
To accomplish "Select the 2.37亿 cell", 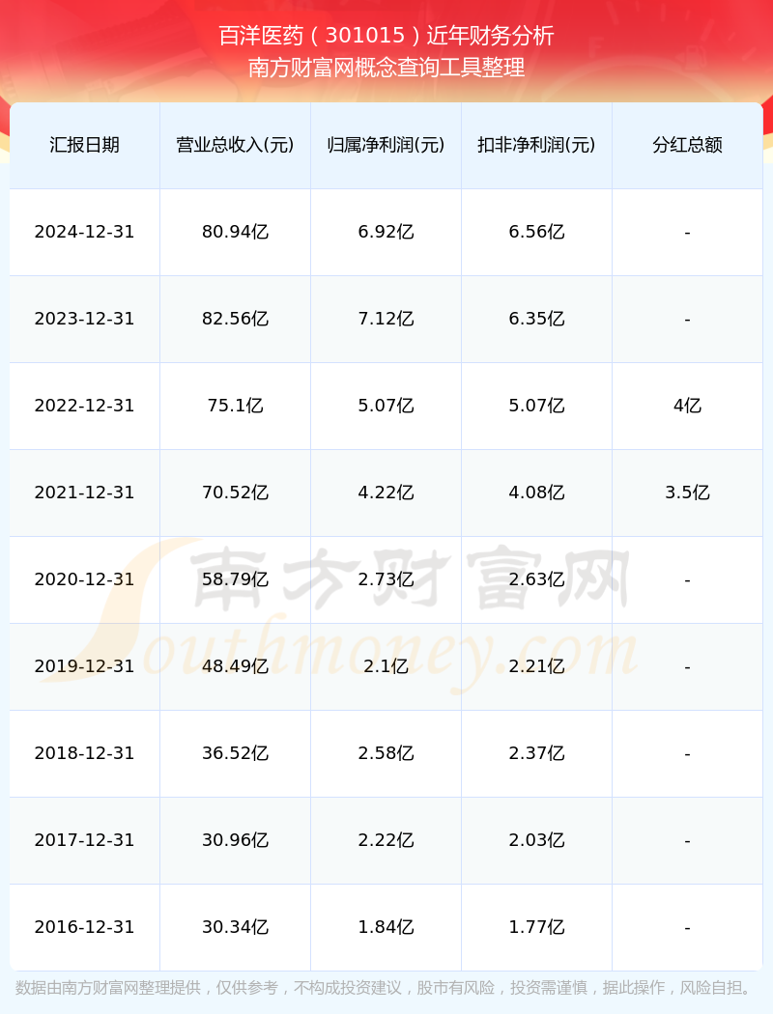I will coord(537,754).
